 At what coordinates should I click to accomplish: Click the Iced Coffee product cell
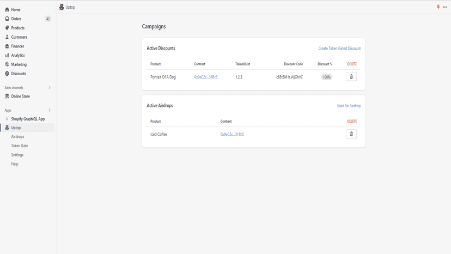point(159,134)
